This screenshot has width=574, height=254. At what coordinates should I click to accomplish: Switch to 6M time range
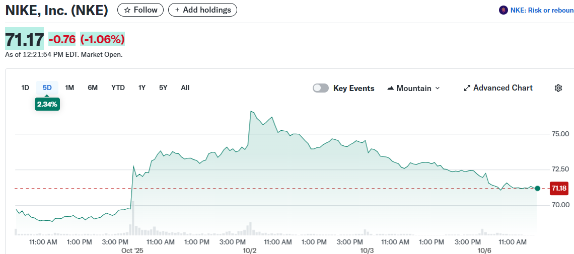click(x=93, y=88)
